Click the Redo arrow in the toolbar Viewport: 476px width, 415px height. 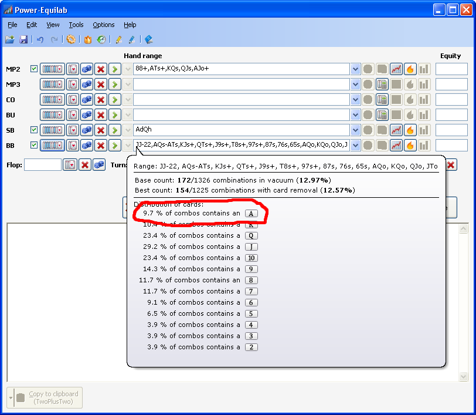(x=54, y=39)
